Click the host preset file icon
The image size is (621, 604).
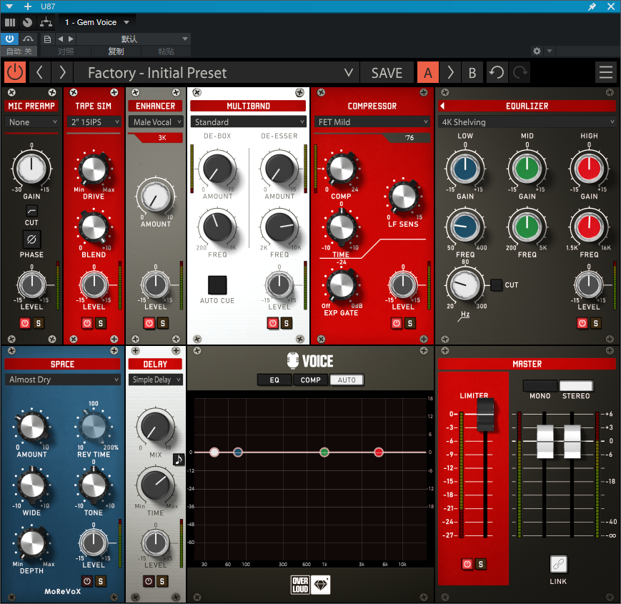pyautogui.click(x=47, y=39)
